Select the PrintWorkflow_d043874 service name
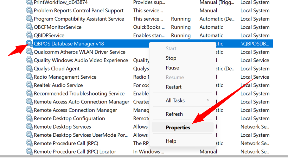 coord(60,2)
